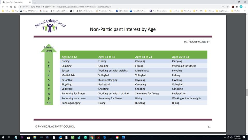Click the Physical Activity Council logo
Viewport: 248px width, 140px height.
[50, 26]
